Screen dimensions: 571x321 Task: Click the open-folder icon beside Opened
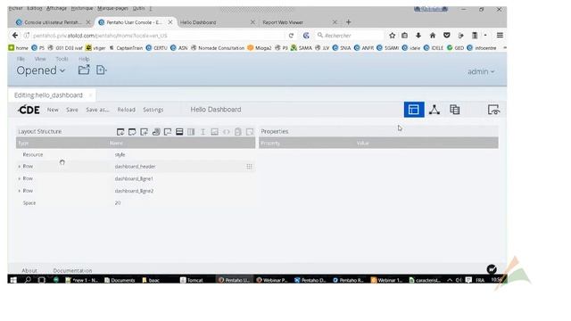tap(84, 70)
